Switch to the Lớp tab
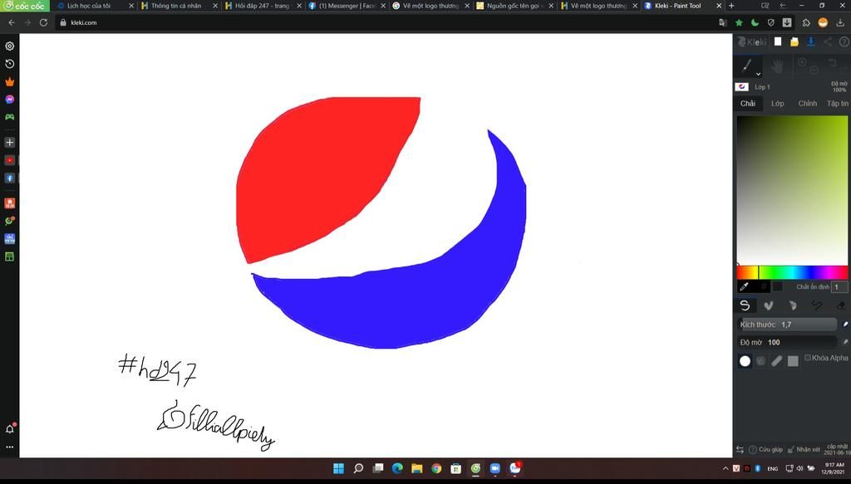The image size is (851, 484). pyautogui.click(x=778, y=103)
